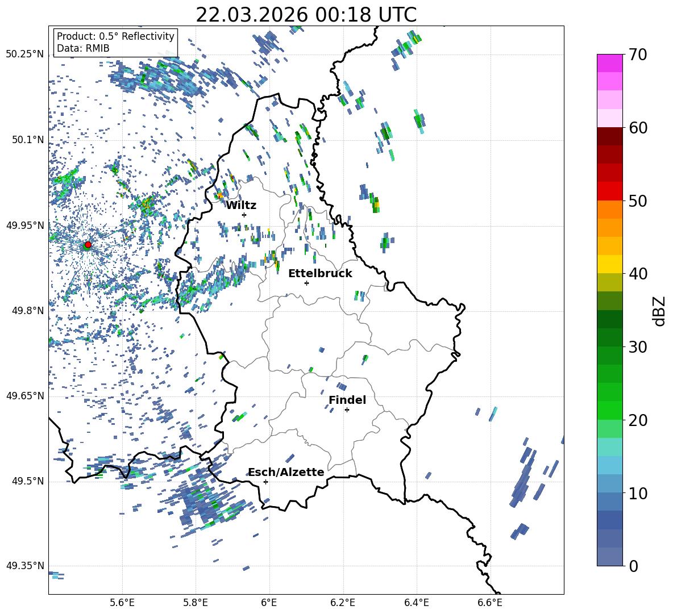Click the cross marker below Wiltz

(x=244, y=215)
